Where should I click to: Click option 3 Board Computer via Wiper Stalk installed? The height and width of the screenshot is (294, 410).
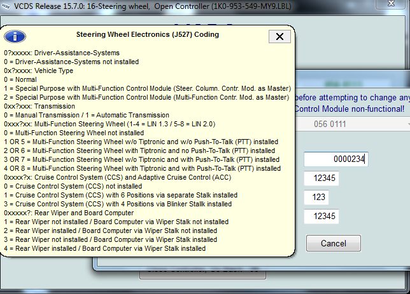click(110, 239)
